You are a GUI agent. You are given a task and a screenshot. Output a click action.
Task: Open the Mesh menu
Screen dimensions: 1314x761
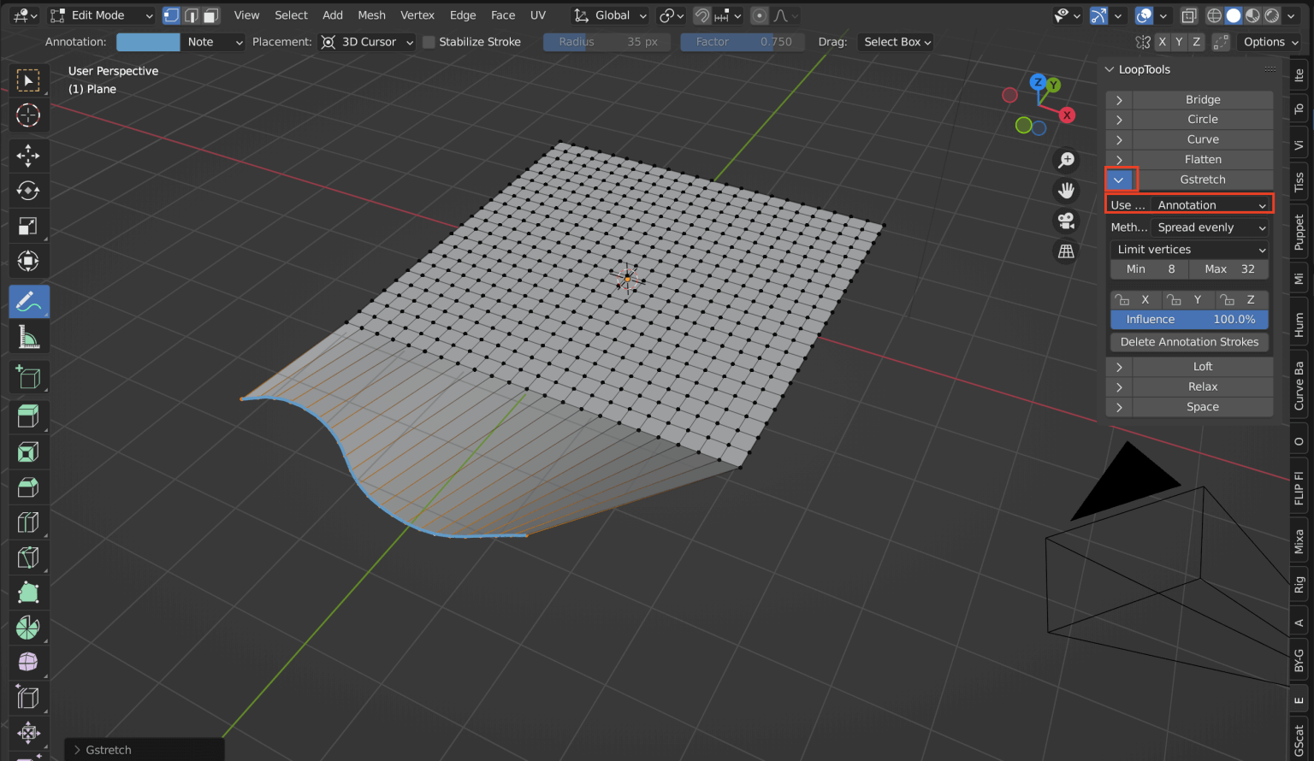(371, 15)
